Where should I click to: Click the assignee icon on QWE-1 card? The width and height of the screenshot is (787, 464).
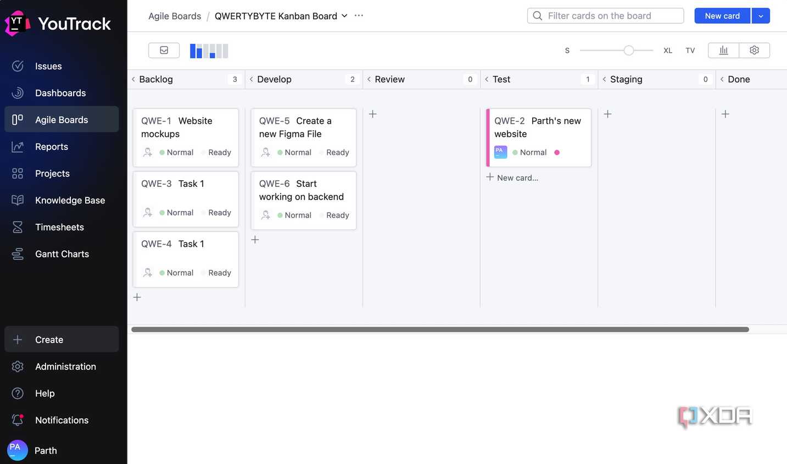click(x=148, y=152)
